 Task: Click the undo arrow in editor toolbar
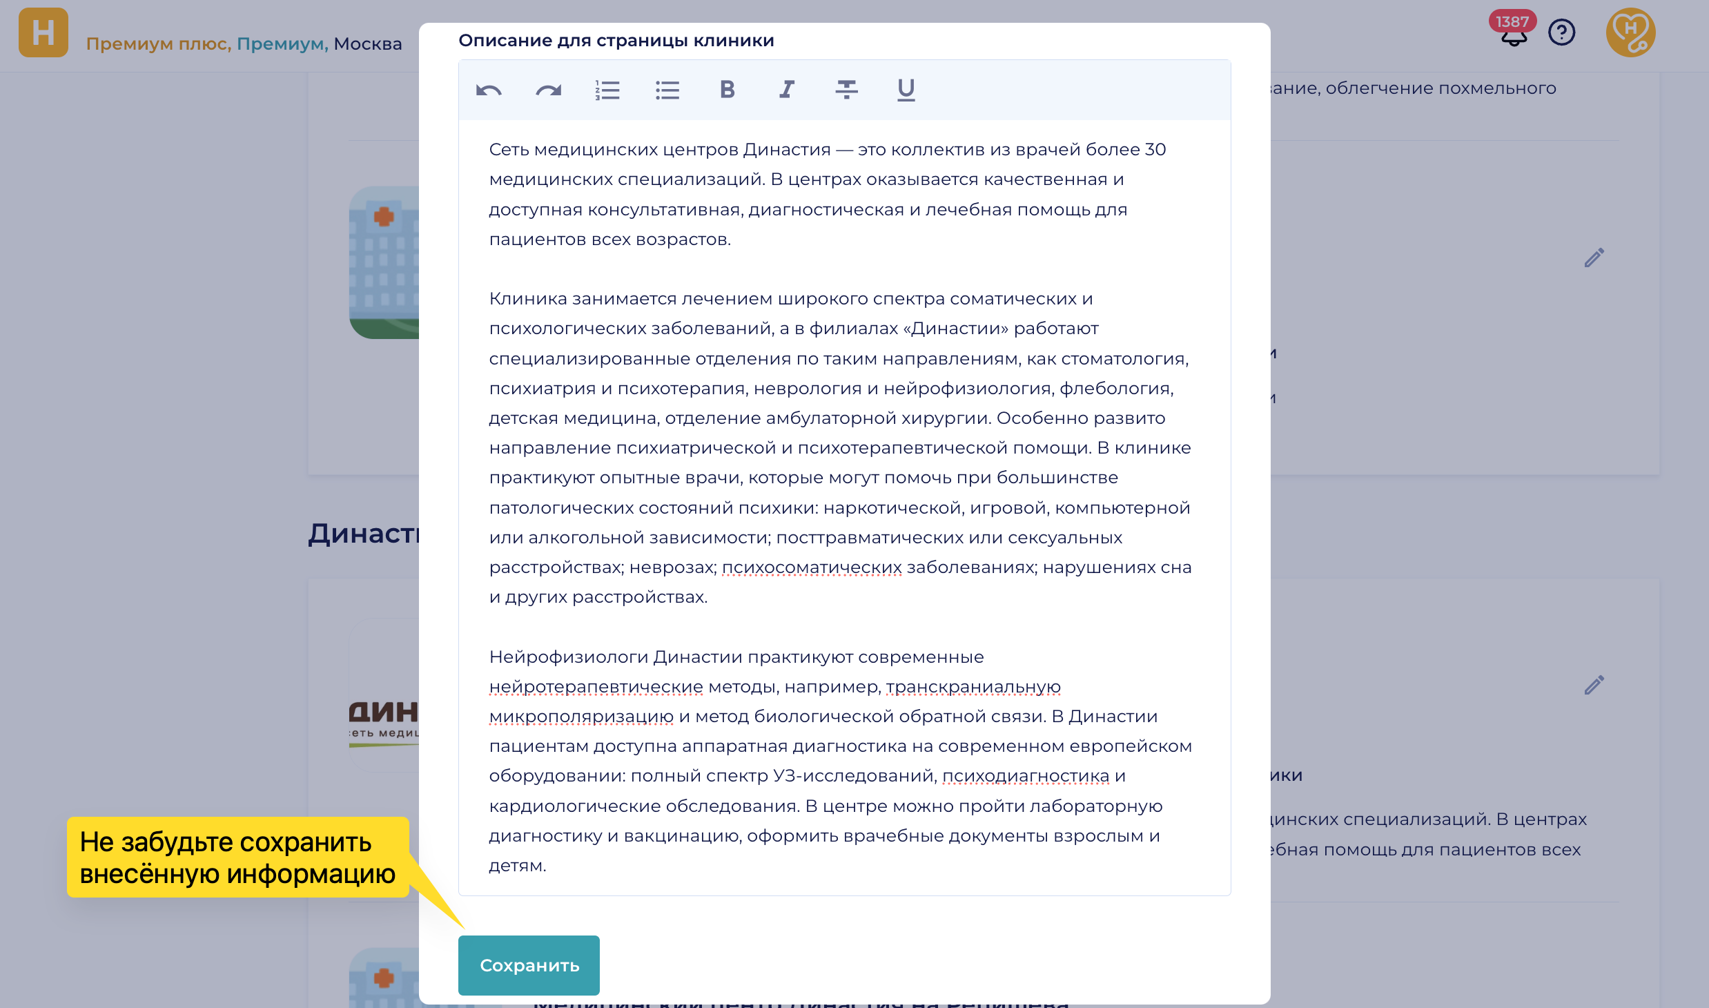[x=489, y=90]
